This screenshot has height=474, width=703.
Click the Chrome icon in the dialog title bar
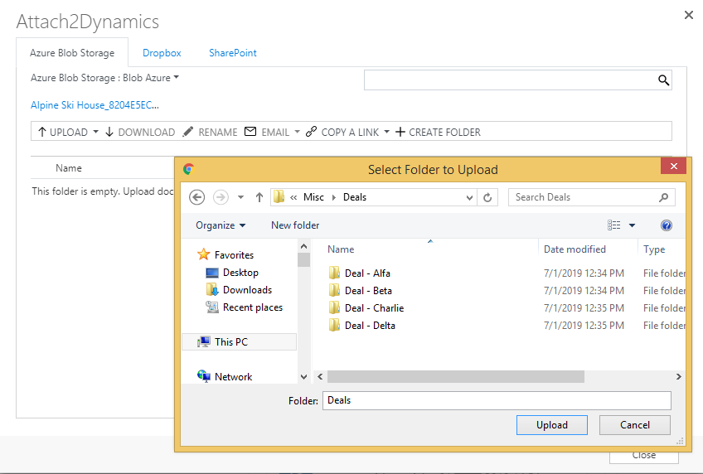188,169
